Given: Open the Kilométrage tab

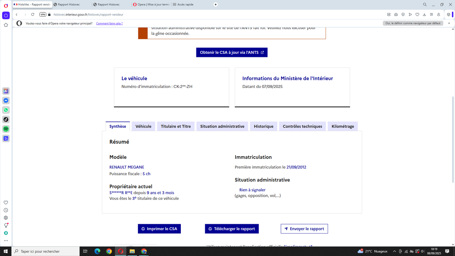Looking at the screenshot, I should pos(343,126).
